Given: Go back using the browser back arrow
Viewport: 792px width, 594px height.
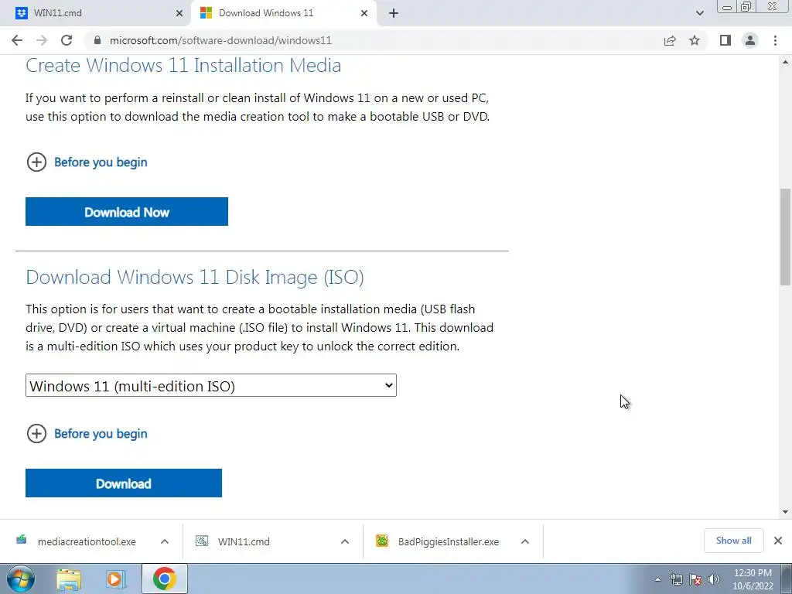Looking at the screenshot, I should point(17,40).
